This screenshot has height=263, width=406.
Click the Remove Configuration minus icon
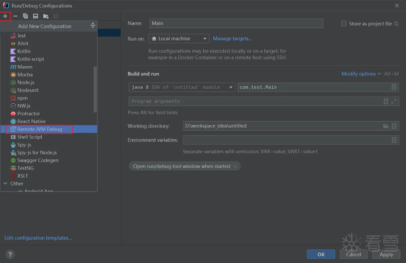tap(15, 16)
